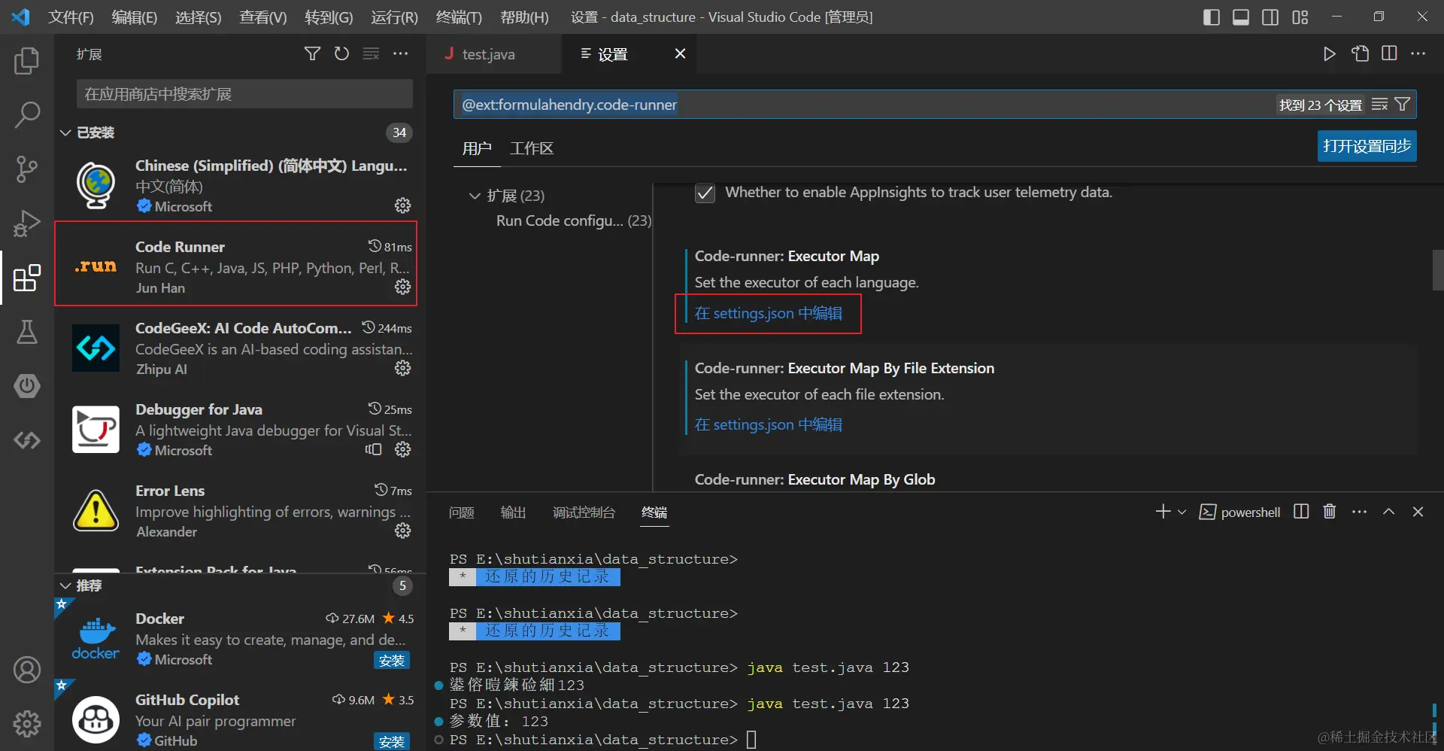Collapse the 已安装 extensions section
Viewport: 1444px width, 751px height.
tap(65, 132)
